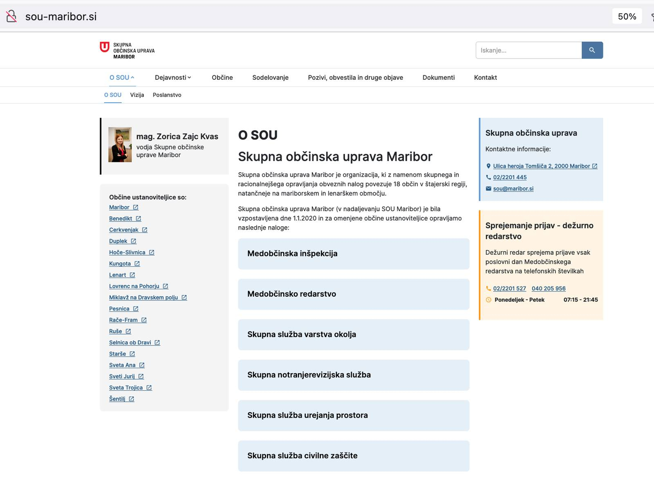Open the Občine menu item
654x491 pixels.
222,77
